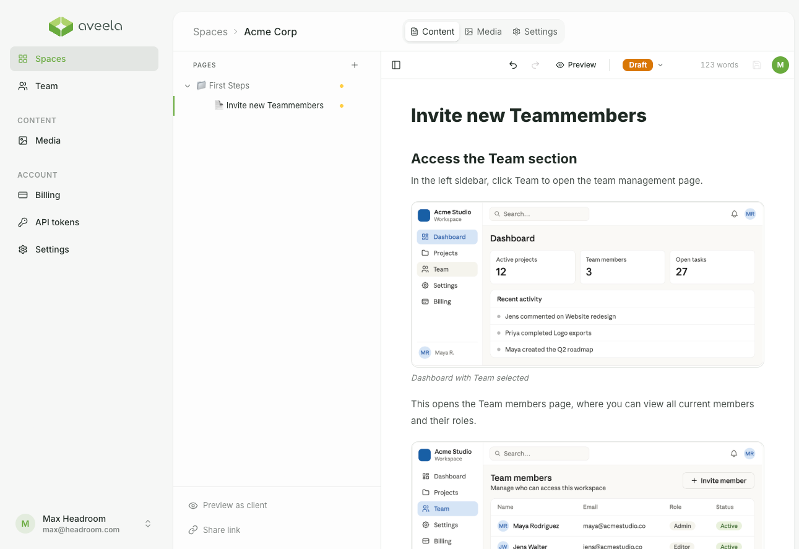Click caption Dashboard with Team selected
This screenshot has height=549, width=799.
click(x=470, y=378)
